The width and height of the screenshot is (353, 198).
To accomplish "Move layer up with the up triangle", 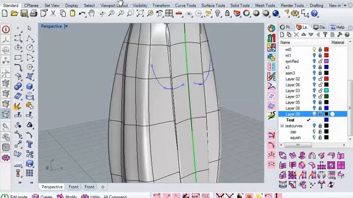I will pos(303,35).
